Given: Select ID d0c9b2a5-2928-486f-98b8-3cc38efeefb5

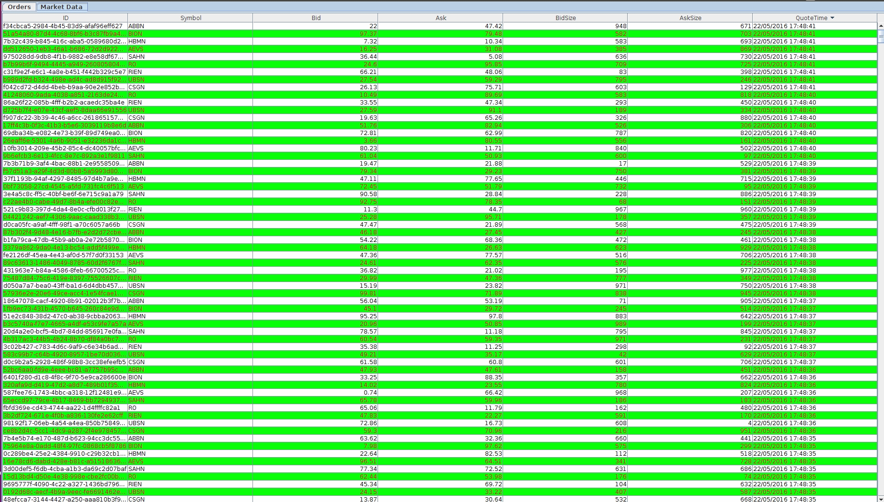Looking at the screenshot, I should [x=65, y=362].
